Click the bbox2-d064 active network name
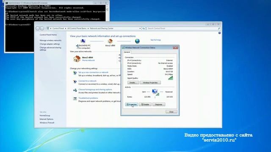The width and height of the screenshot is (271, 152). point(88,57)
